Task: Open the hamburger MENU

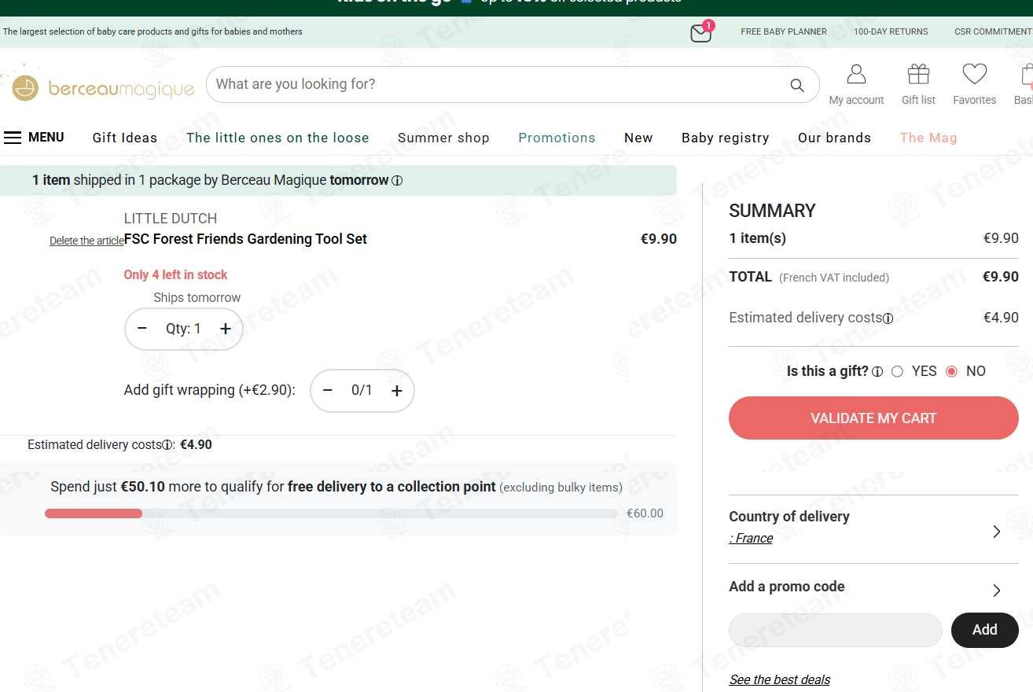Action: tap(34, 138)
